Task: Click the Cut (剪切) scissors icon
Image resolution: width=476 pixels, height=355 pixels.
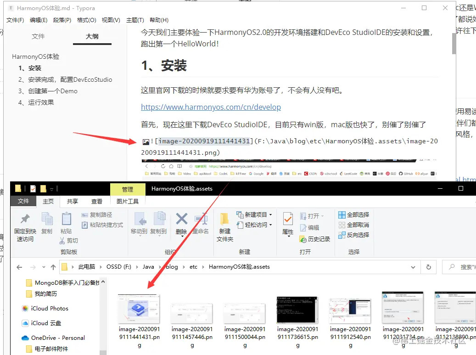Action: pos(62,241)
